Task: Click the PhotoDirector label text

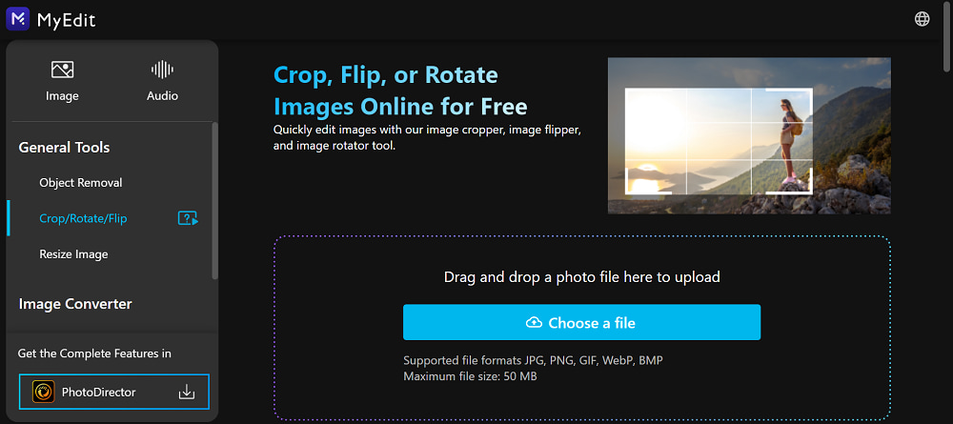Action: [99, 392]
